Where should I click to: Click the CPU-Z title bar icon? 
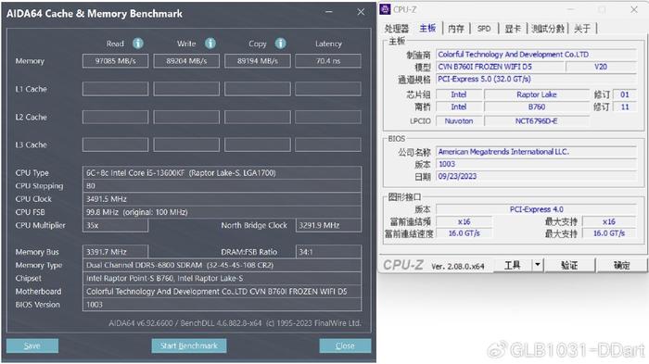pos(385,9)
